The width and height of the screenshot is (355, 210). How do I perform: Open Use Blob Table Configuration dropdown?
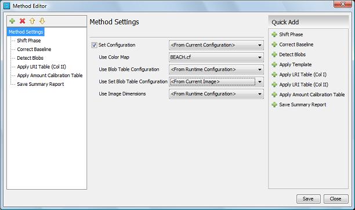click(x=216, y=70)
